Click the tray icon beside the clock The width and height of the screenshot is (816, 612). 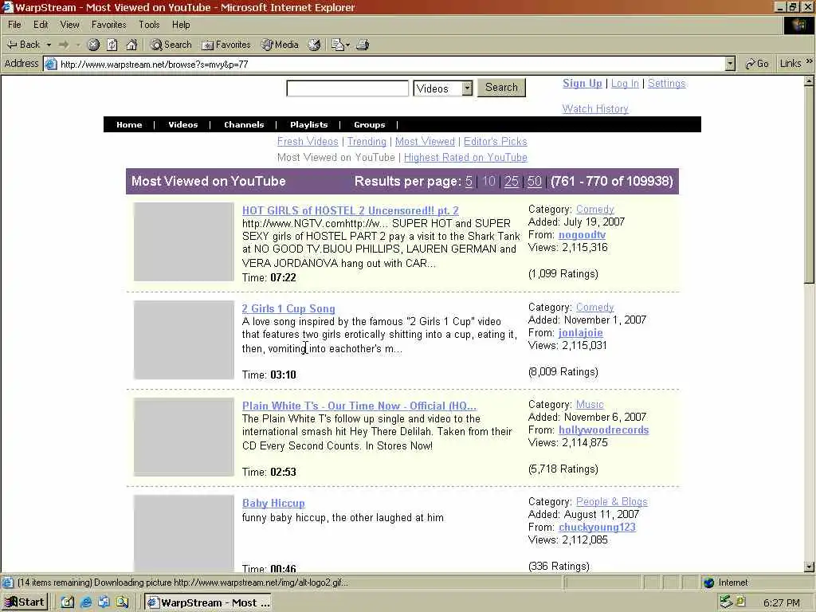tap(741, 602)
